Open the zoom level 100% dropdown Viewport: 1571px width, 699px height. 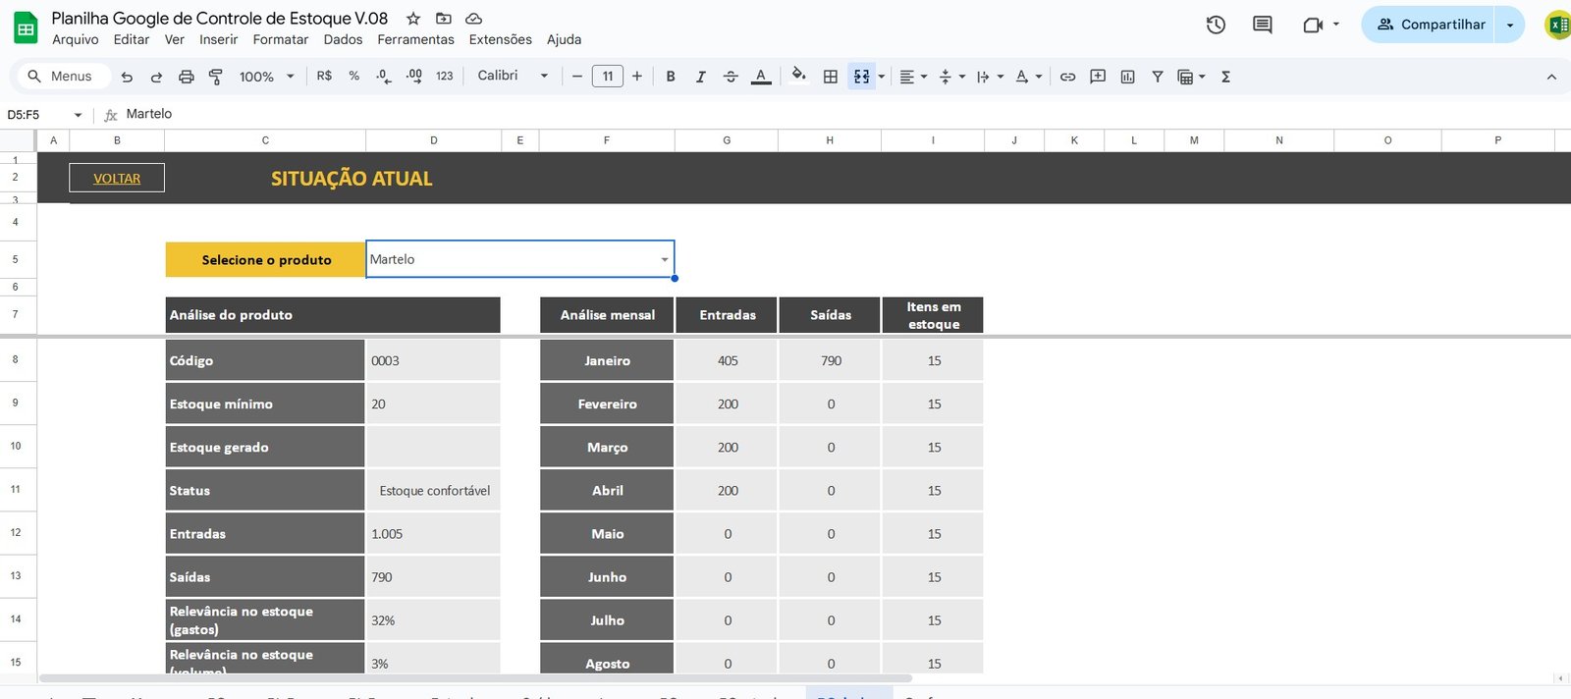point(266,77)
